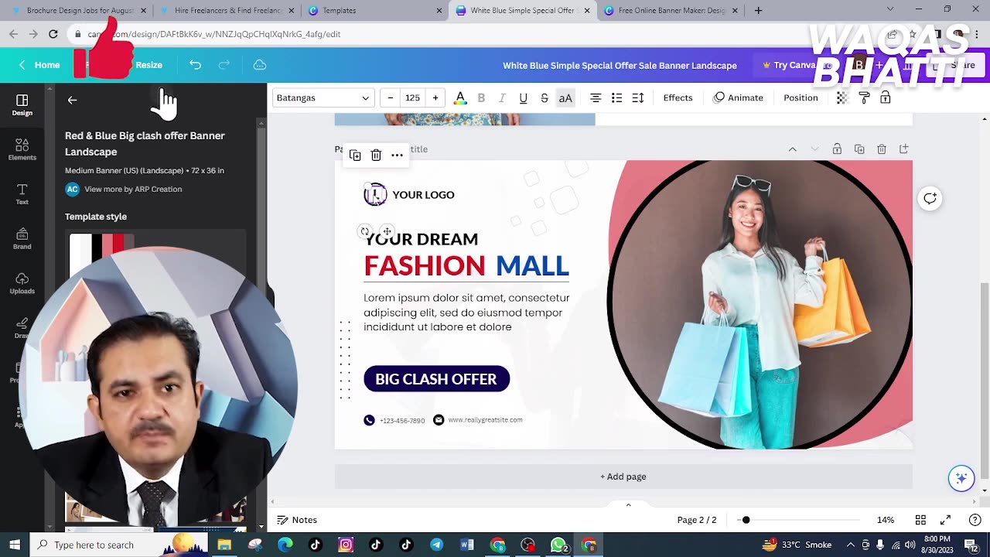Toggle strikethrough formatting

[544, 97]
